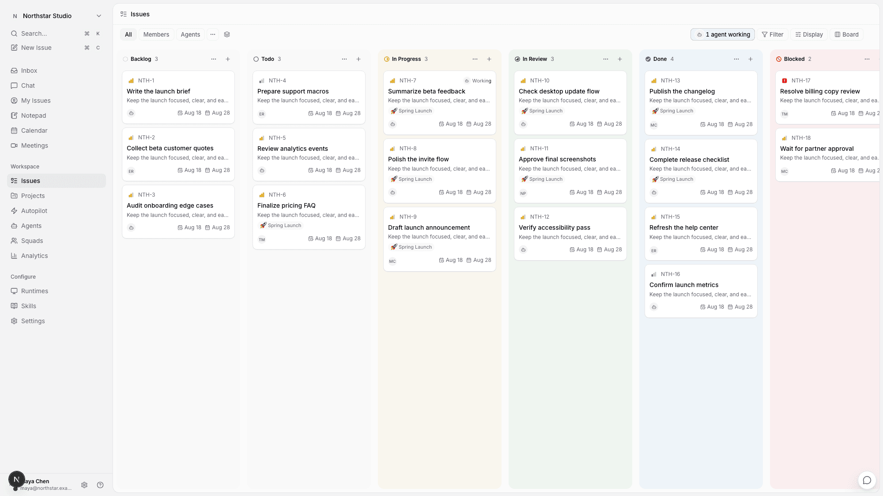Viewport: 883px width, 496px height.
Task: Open Done column options menu
Action: pos(736,59)
